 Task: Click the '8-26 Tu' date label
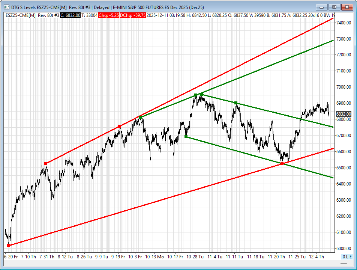(84, 257)
